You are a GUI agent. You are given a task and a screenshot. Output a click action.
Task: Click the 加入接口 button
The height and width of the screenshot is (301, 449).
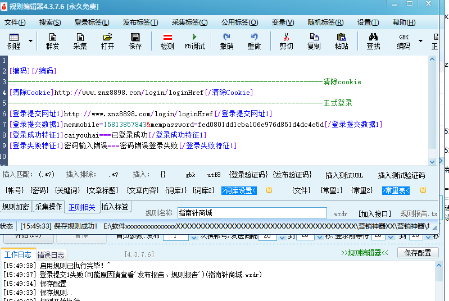[x=375, y=214]
